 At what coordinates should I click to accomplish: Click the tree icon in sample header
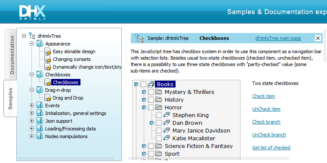[x=139, y=38]
